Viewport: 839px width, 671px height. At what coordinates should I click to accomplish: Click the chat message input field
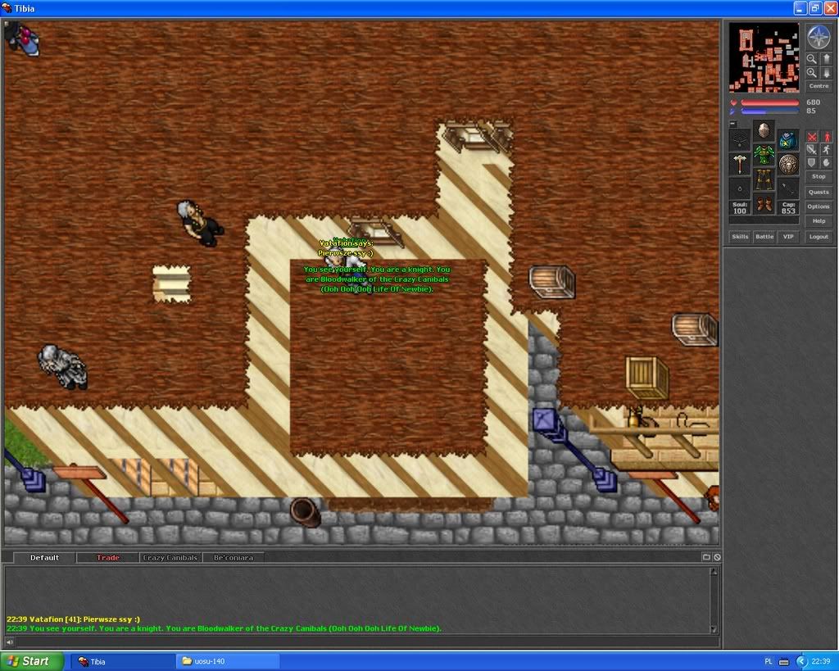[x=366, y=642]
